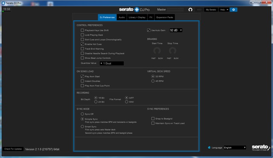Open the Expansion Packs tab
This screenshot has width=273, height=158.
point(165,17)
